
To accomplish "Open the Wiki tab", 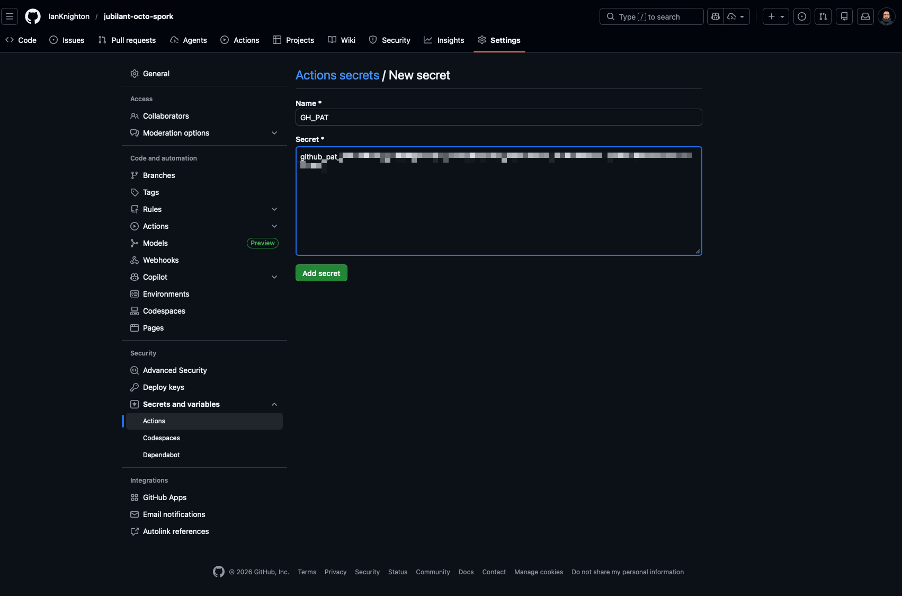I will pos(342,40).
